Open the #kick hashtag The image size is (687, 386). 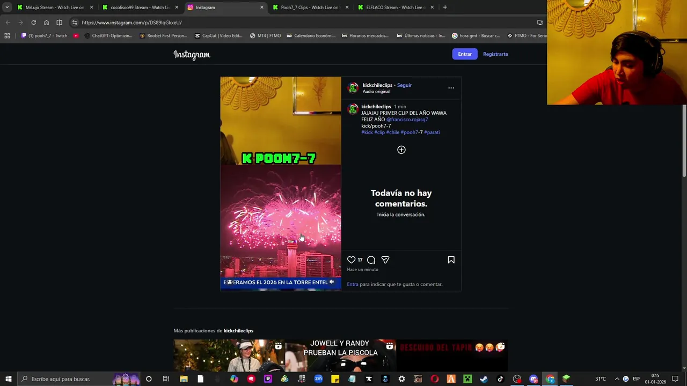(367, 132)
